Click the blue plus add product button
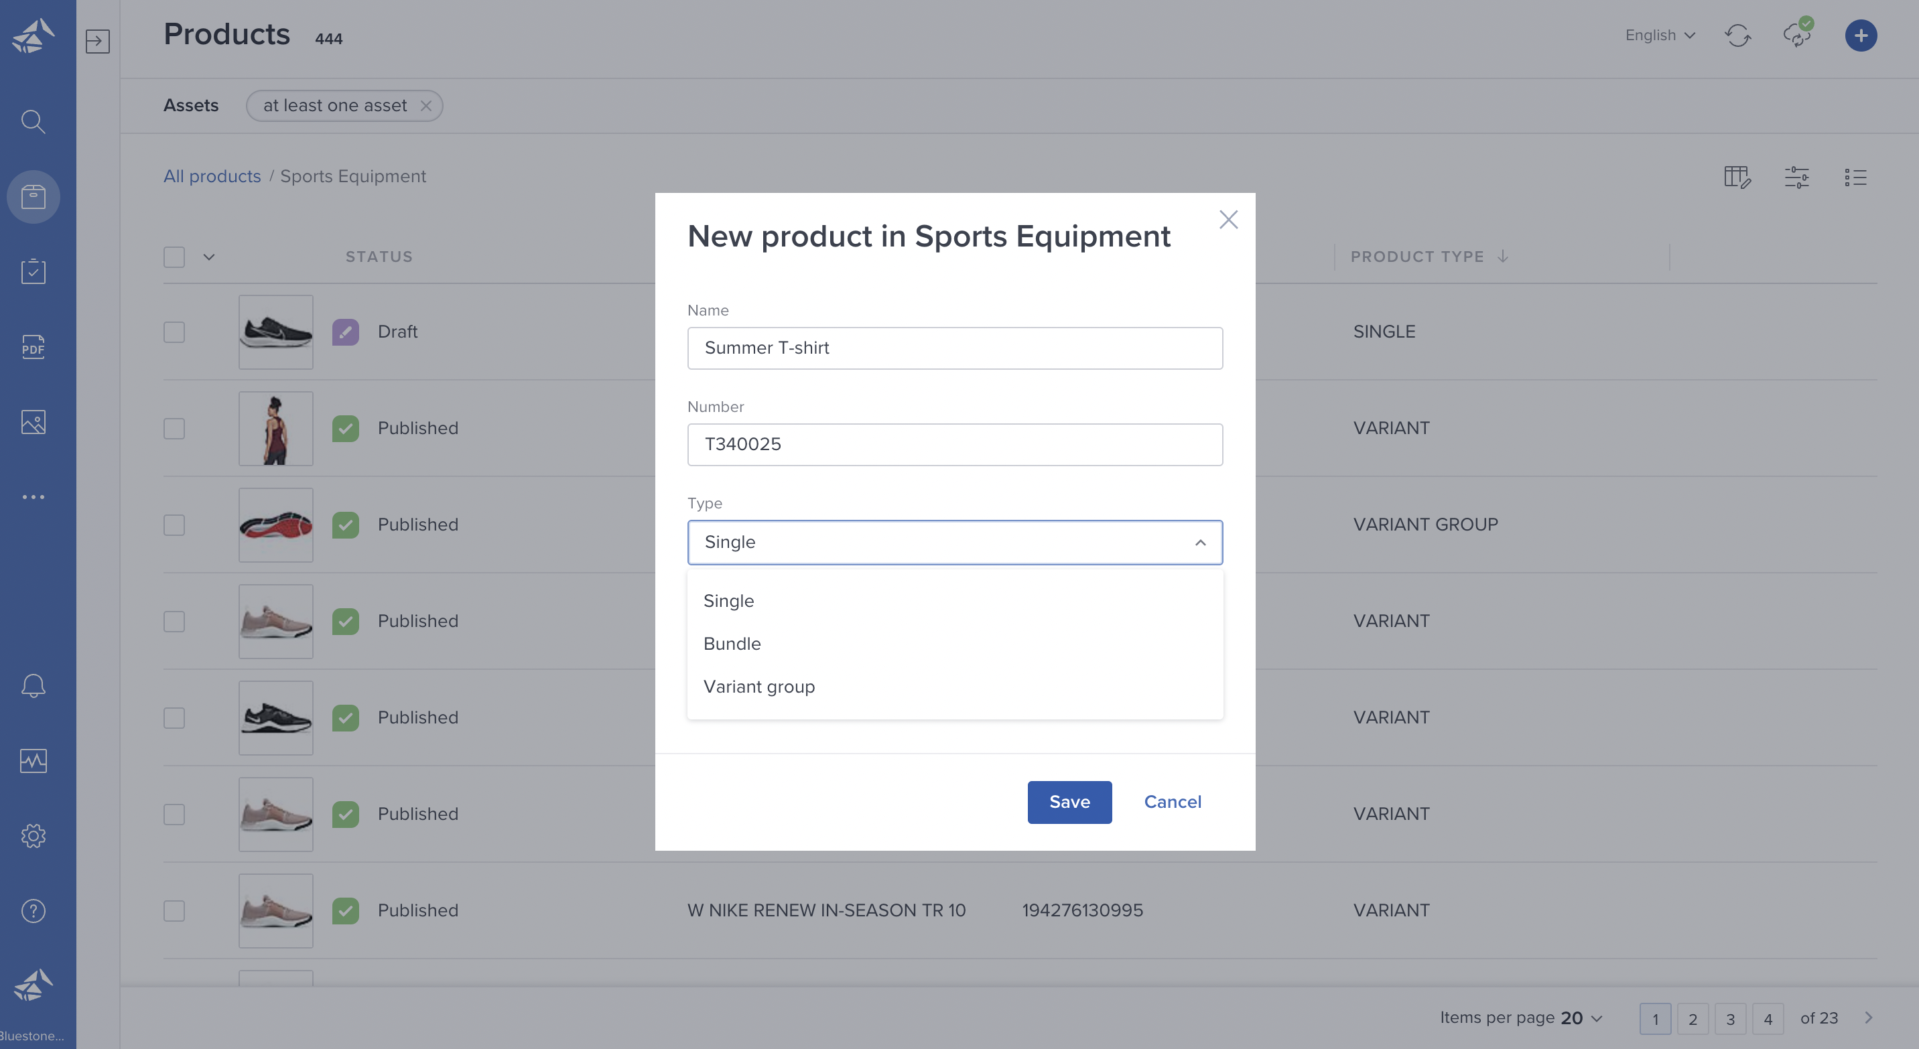Image resolution: width=1919 pixels, height=1049 pixels. click(x=1860, y=35)
